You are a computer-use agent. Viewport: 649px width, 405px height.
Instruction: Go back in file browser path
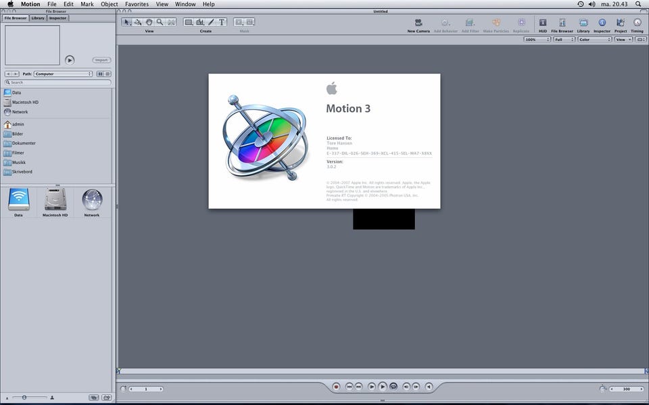(x=8, y=74)
